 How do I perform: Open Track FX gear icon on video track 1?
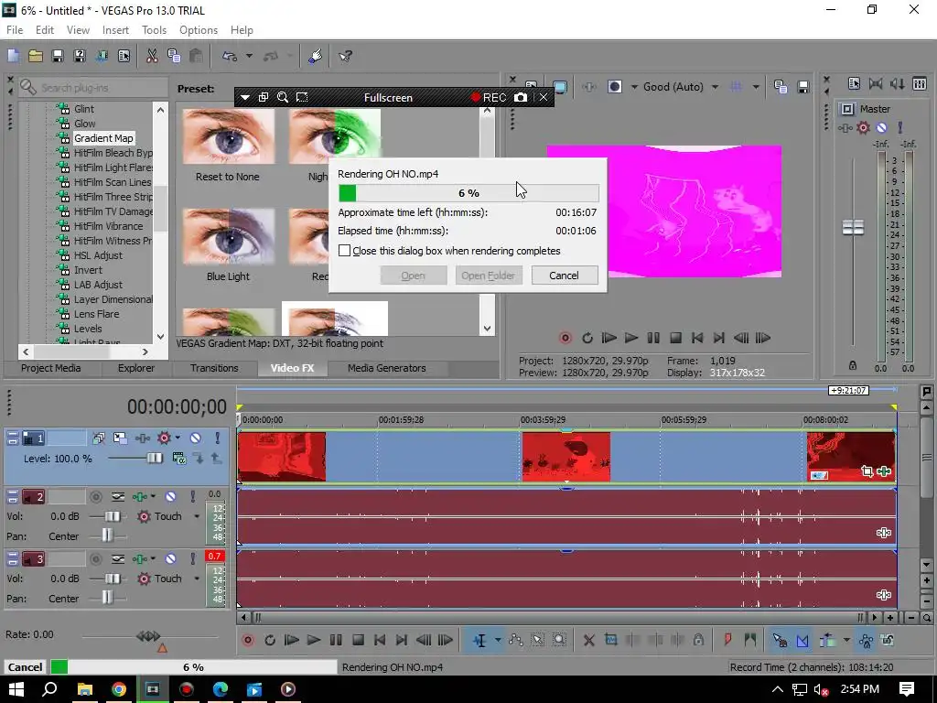point(164,438)
